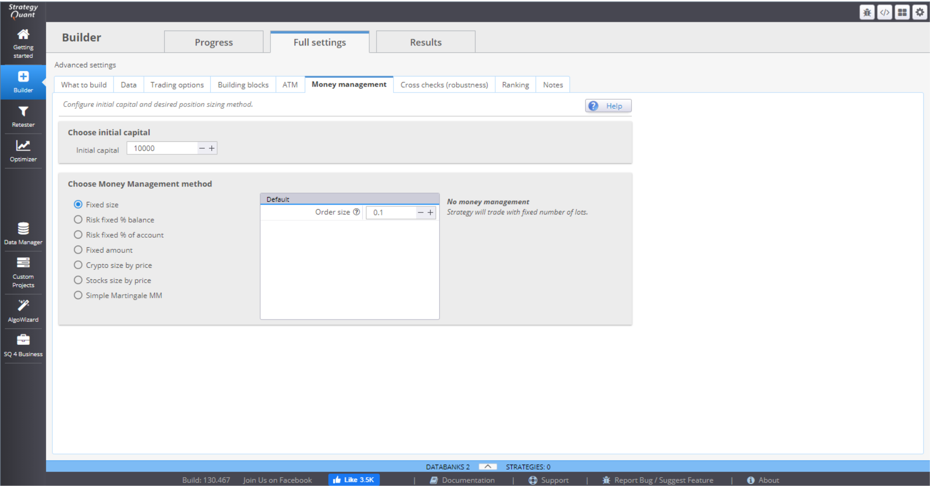The image size is (930, 486).
Task: Open the ATM tab
Action: (x=290, y=85)
